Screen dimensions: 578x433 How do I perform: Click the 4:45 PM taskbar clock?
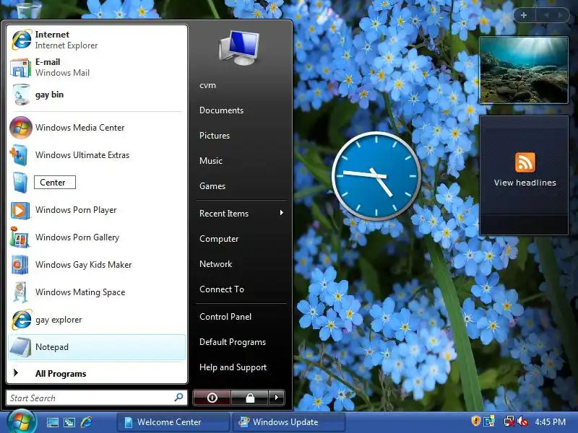pyautogui.click(x=550, y=421)
